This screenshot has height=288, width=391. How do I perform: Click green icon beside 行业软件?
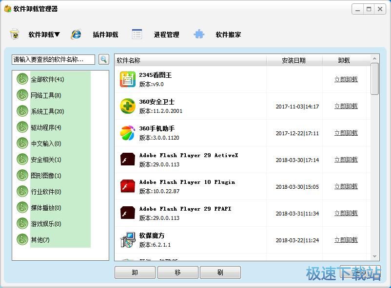tap(22, 191)
